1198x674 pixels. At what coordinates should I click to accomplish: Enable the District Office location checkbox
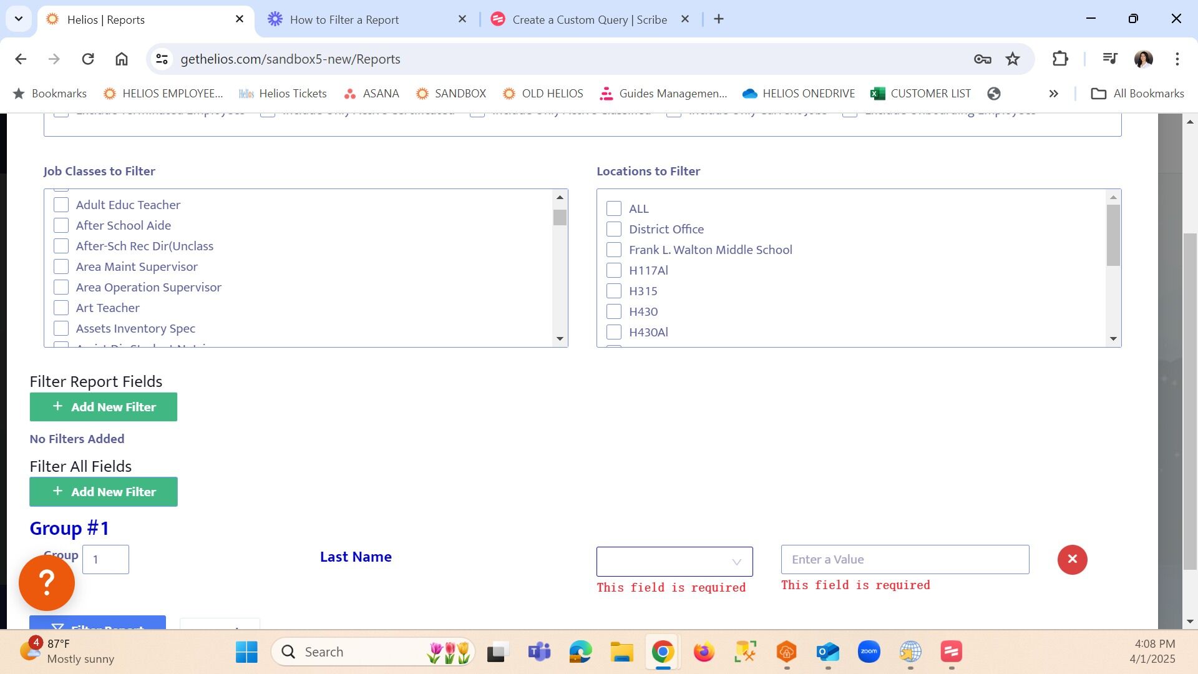[x=614, y=230]
